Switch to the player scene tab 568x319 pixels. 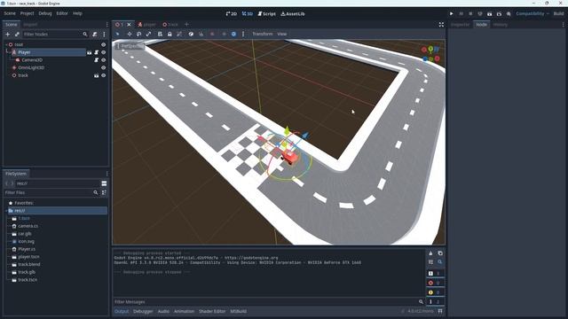(146, 25)
